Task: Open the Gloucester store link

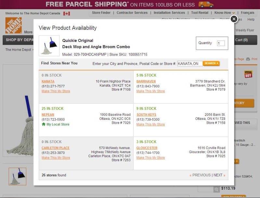Action: 147,148
